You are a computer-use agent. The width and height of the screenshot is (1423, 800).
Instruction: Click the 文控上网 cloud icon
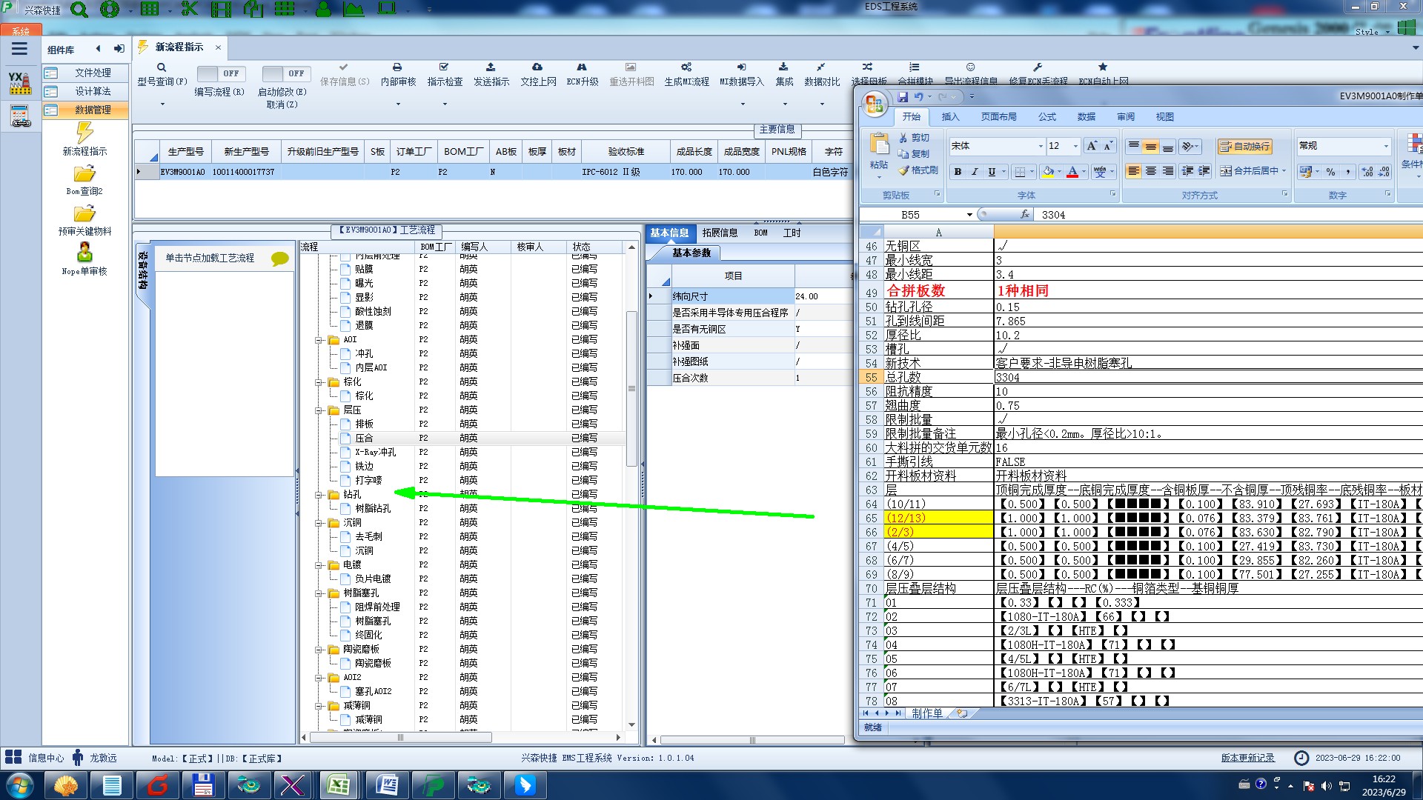point(537,67)
